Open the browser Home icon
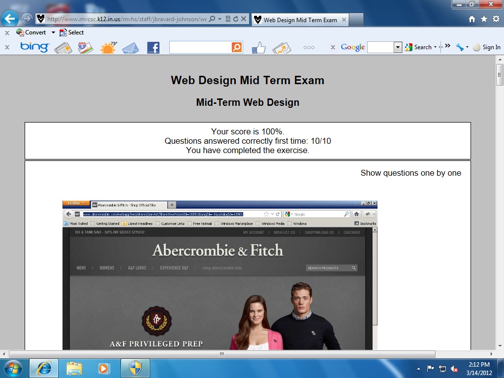The image size is (504, 378). coord(472,19)
